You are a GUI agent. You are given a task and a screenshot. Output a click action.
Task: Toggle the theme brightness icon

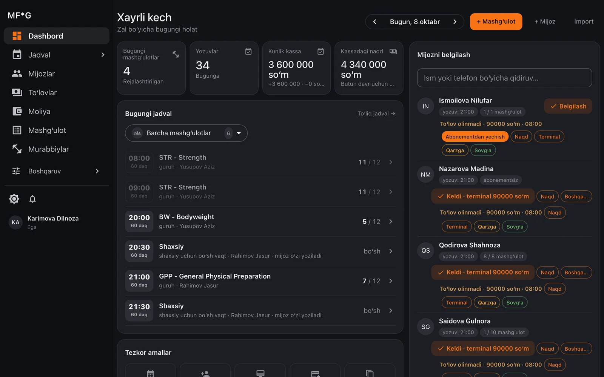click(14, 199)
